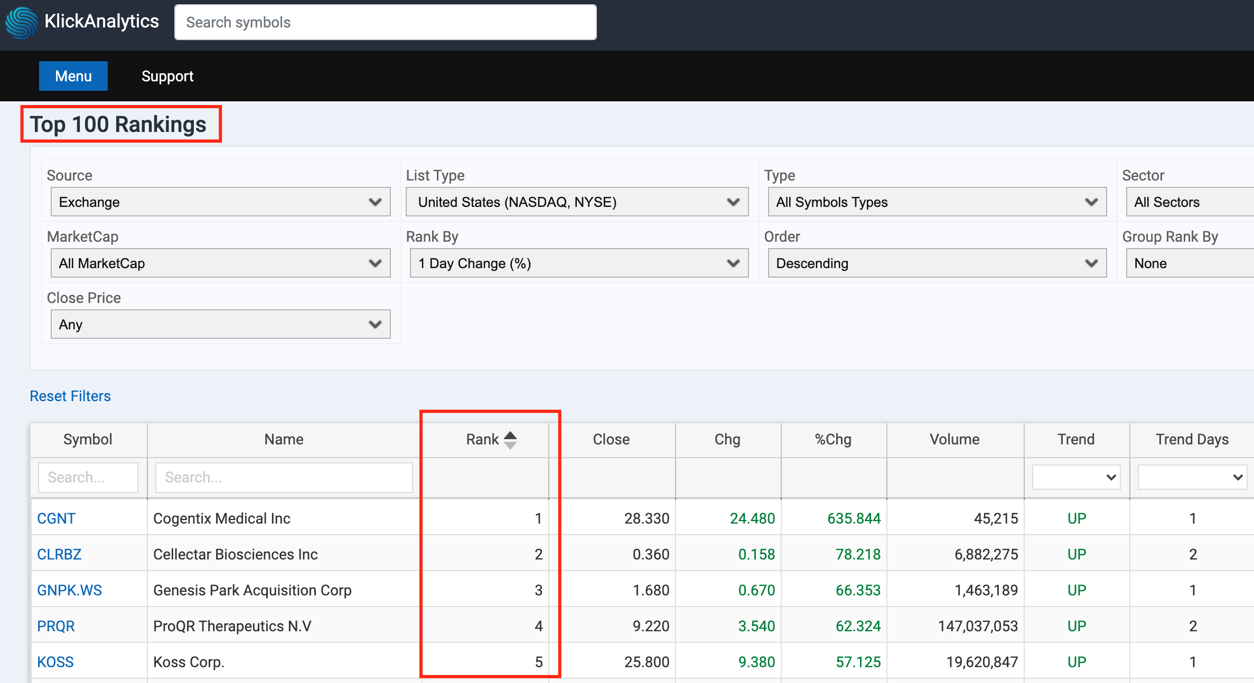Click the Name column search box
Image resolution: width=1254 pixels, height=683 pixels.
pyautogui.click(x=284, y=477)
